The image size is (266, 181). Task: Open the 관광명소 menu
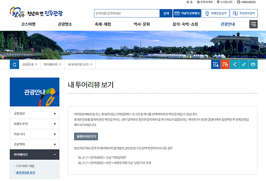coord(65,24)
